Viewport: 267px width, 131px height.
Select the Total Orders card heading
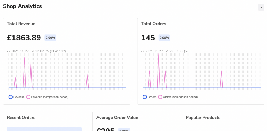point(153,24)
